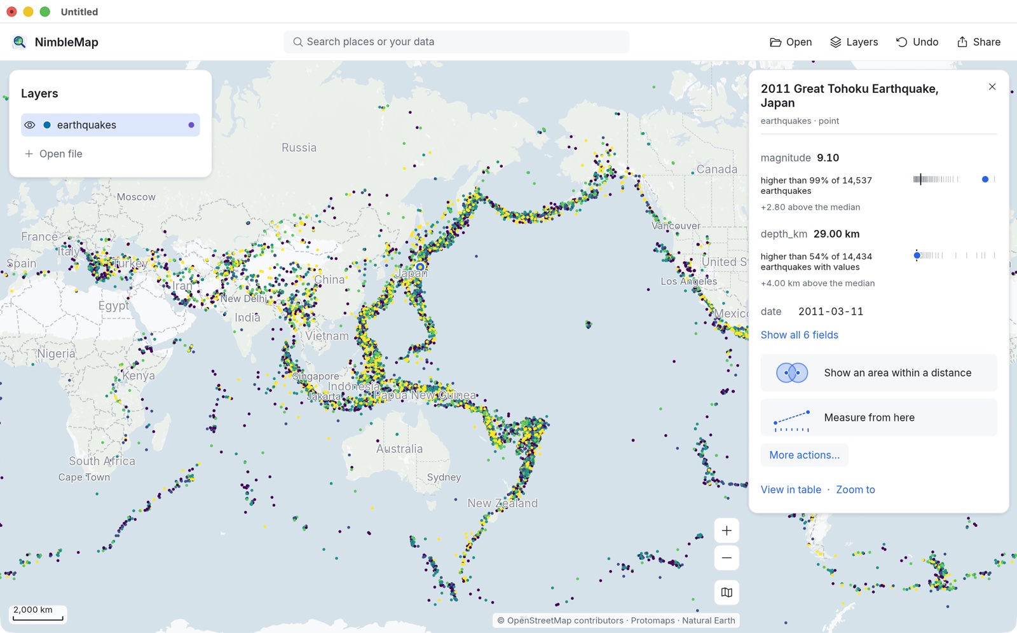
Task: Click the selected earthquake marker near Japan
Action: (420, 267)
